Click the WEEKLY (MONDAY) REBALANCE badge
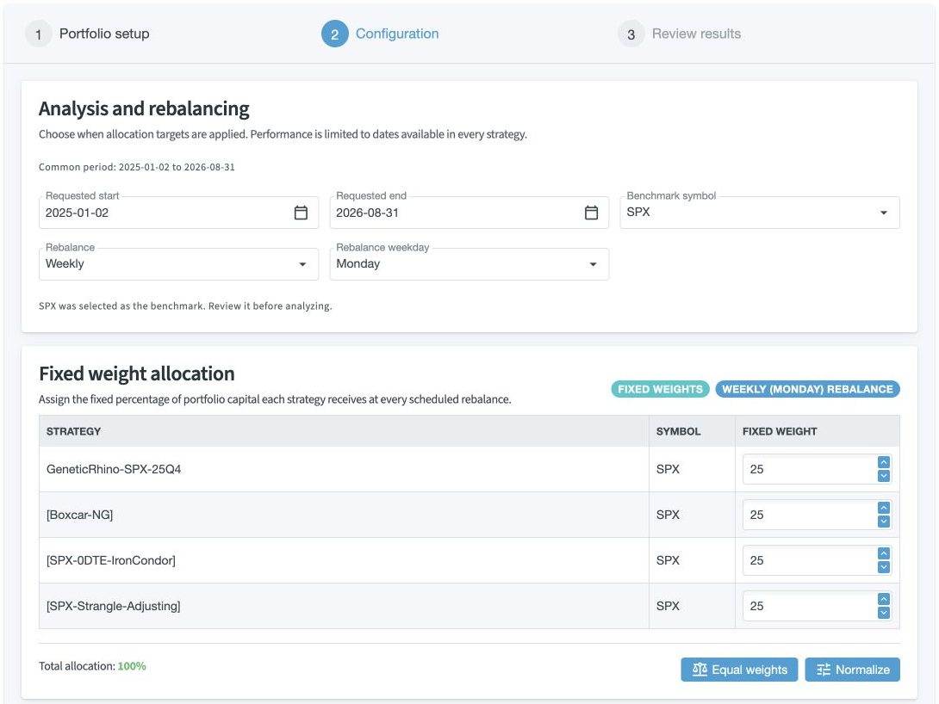 click(807, 389)
